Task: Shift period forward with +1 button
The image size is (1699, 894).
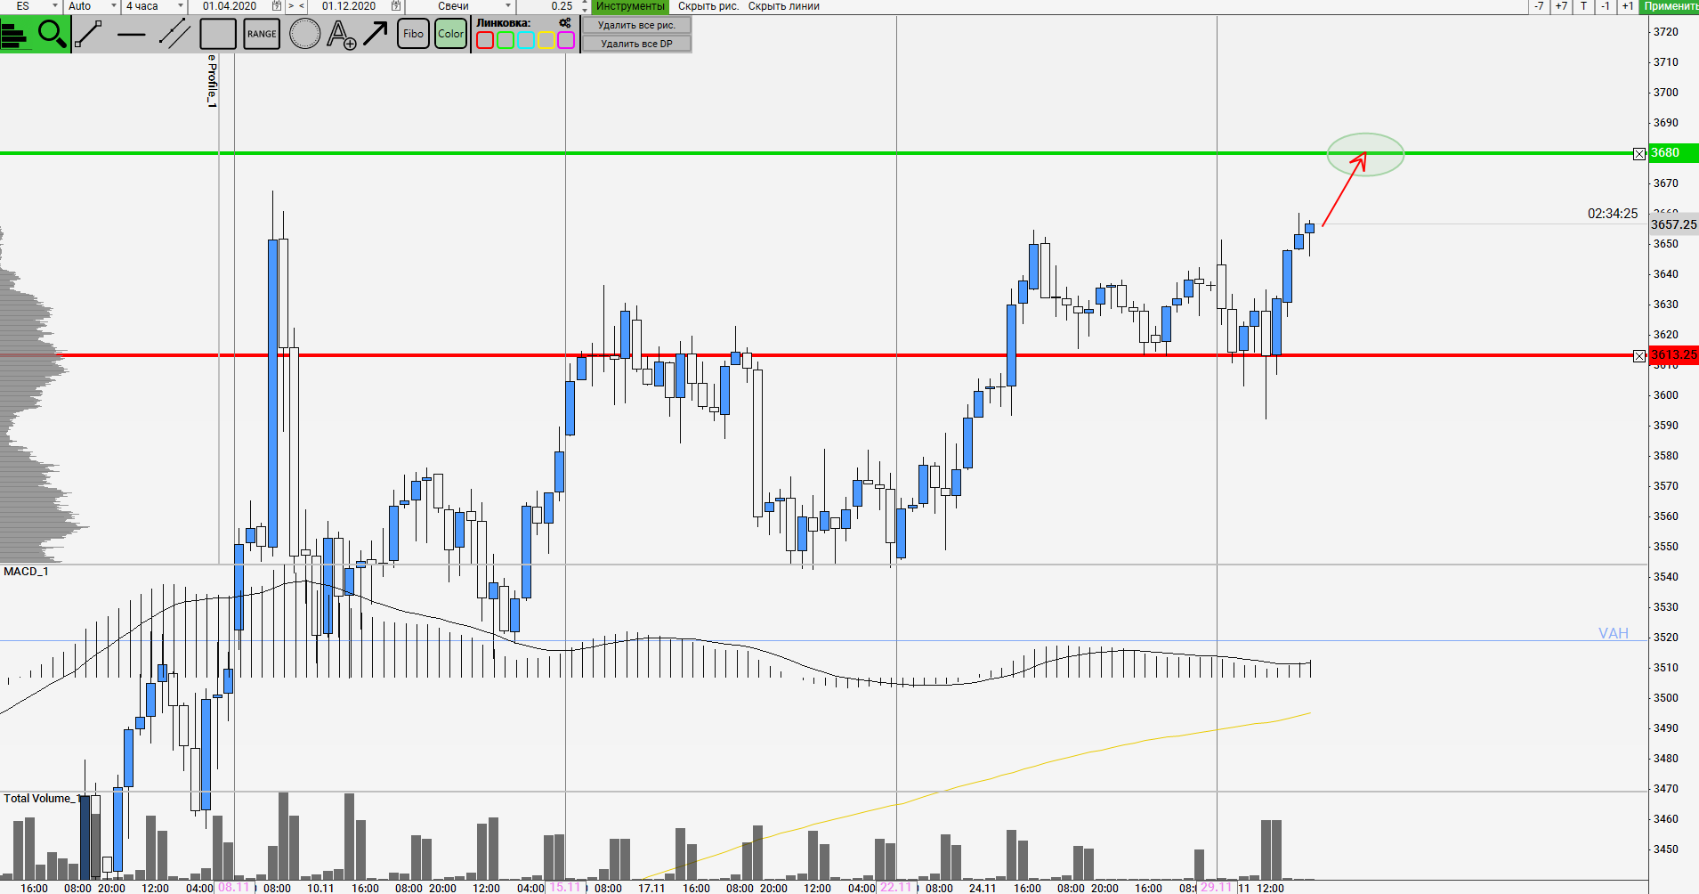Action: coord(1628,6)
